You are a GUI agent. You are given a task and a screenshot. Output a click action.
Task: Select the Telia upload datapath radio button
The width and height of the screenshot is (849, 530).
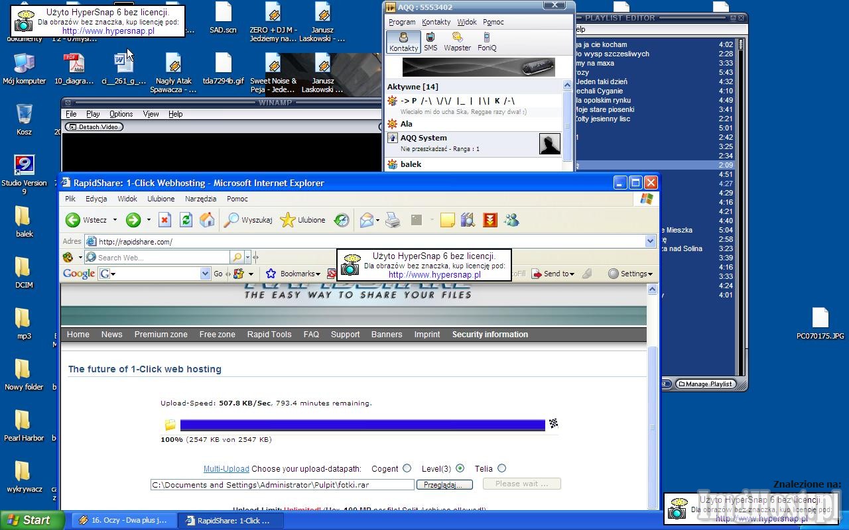(502, 468)
